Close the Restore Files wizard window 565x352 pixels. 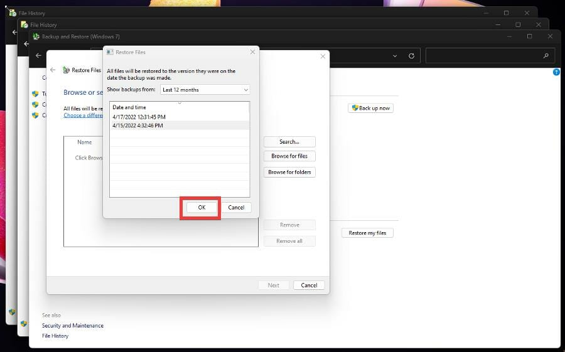(323, 56)
